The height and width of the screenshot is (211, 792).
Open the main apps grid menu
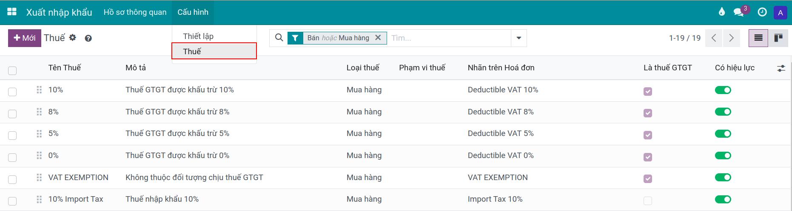[12, 12]
